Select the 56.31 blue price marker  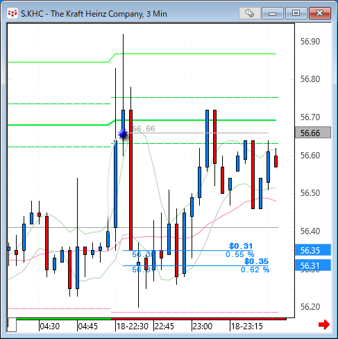pos(313,265)
